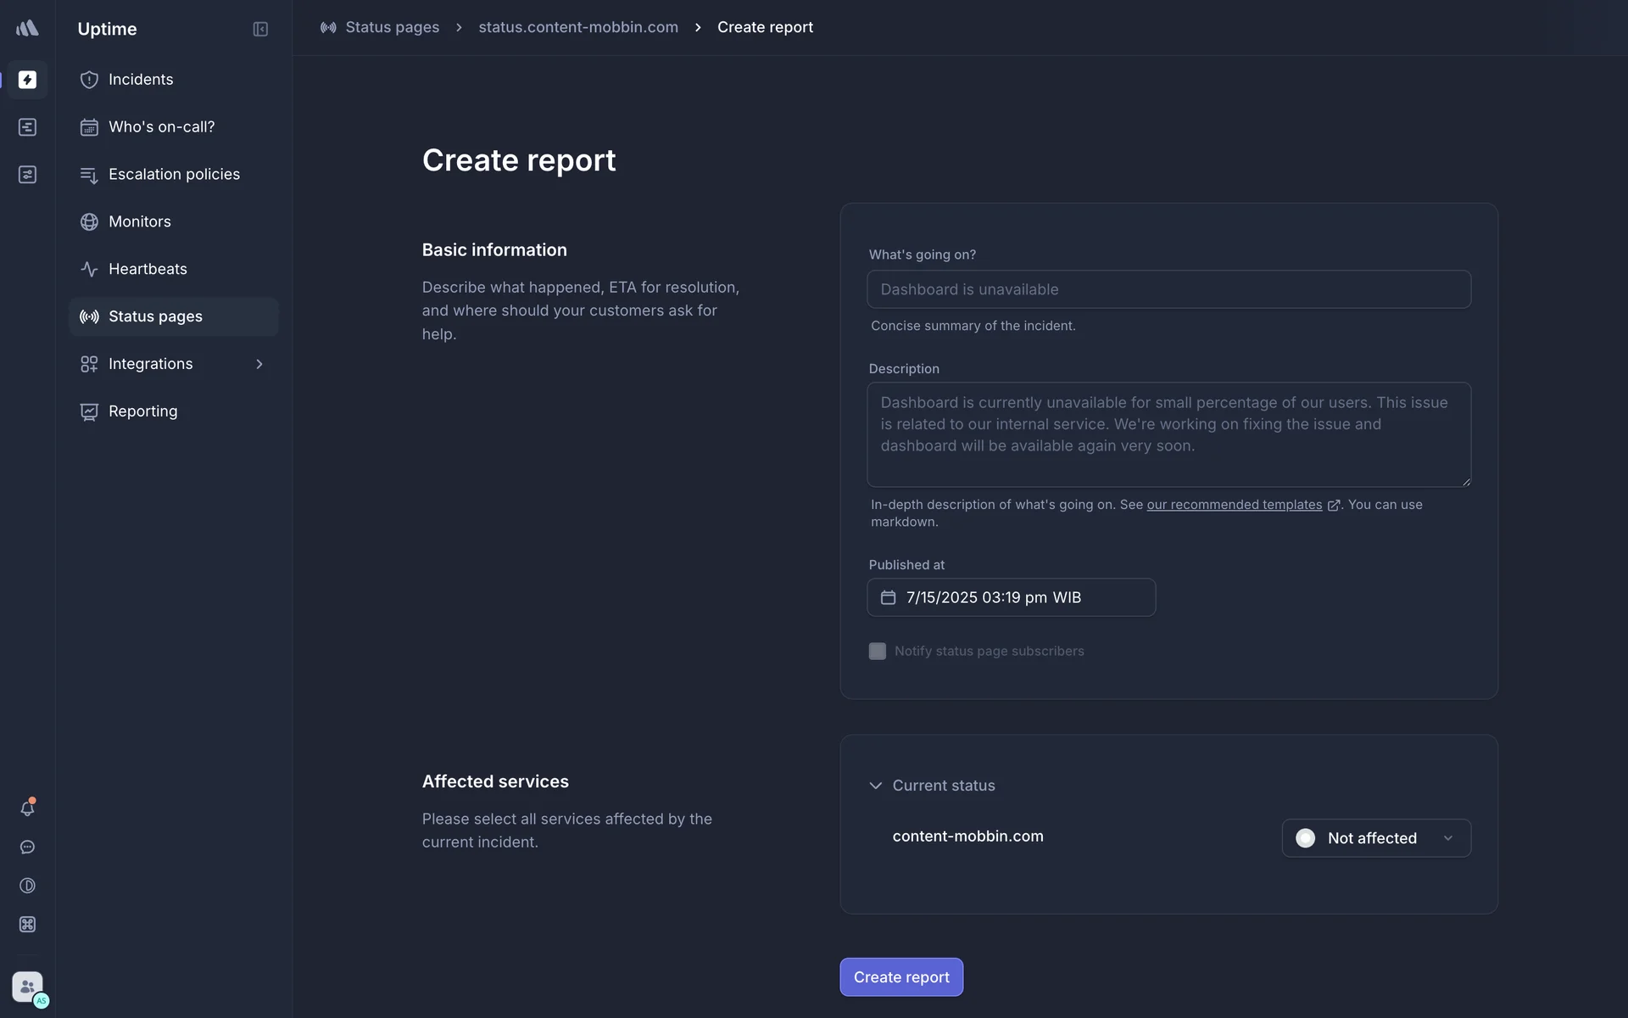Navigate to status.content-mobbin.com breadcrumb

point(578,27)
